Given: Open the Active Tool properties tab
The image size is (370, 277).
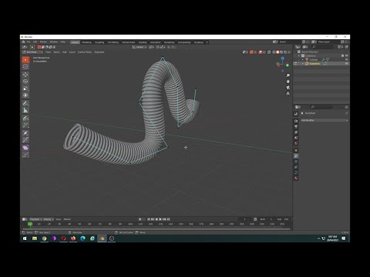Looking at the screenshot, I should [296, 114].
